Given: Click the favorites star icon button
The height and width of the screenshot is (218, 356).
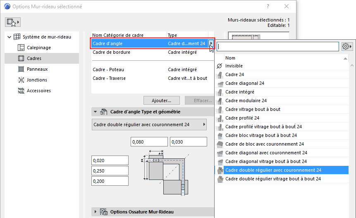Looking at the screenshot, I should tap(12, 22).
